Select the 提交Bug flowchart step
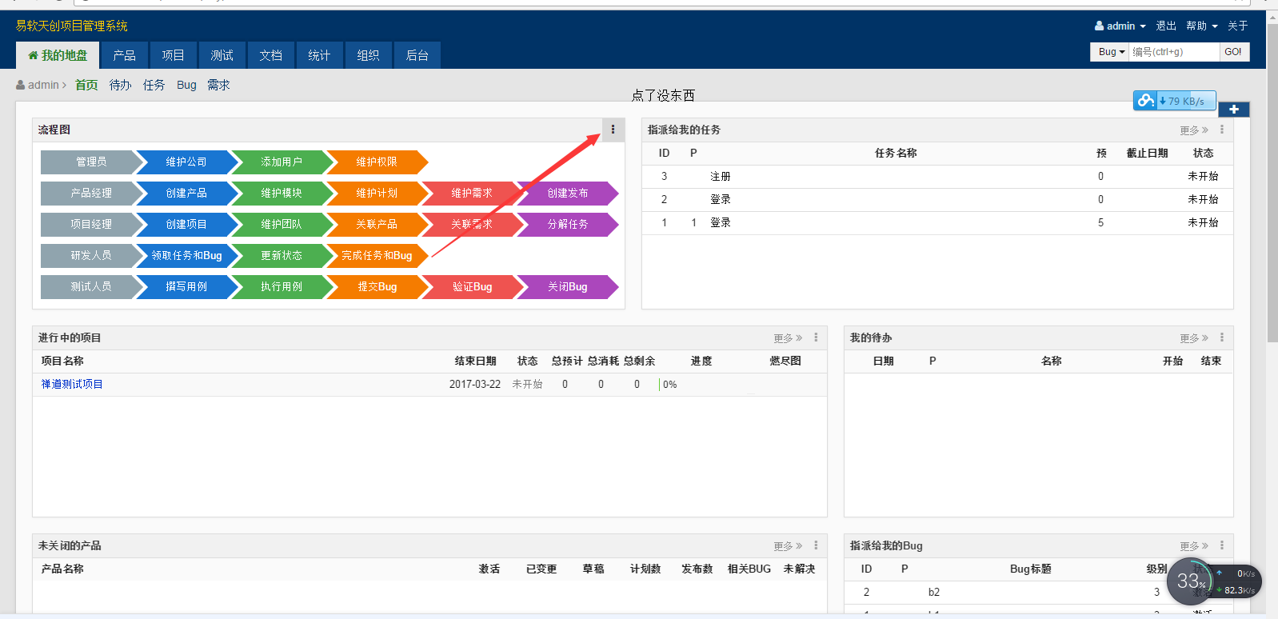Viewport: 1278px width, 619px height. click(377, 287)
